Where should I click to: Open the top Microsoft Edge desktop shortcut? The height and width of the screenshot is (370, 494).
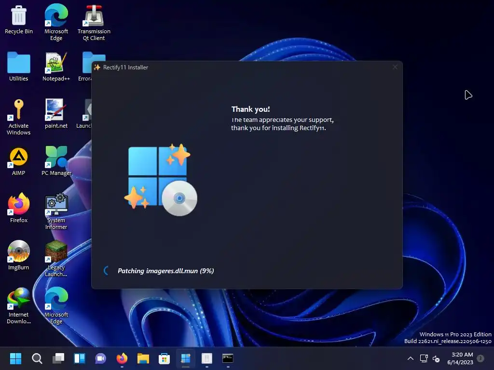(56, 22)
